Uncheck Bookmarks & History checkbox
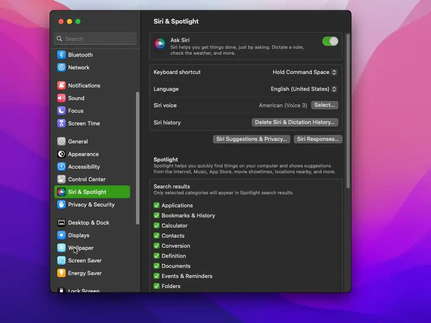 157,216
